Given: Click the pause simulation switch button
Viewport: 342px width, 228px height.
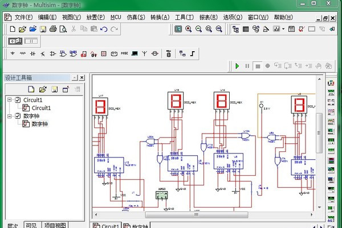Looking at the screenshot, I should pyautogui.click(x=31, y=41).
